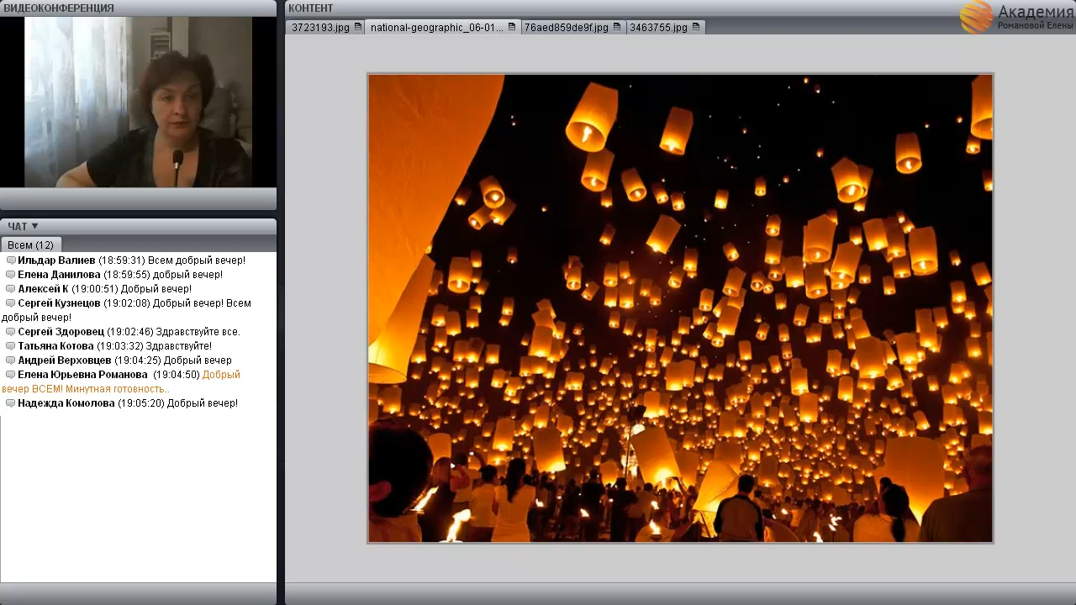Click the timestamp (19:04:50) in chat
The image size is (1076, 605).
[177, 375]
